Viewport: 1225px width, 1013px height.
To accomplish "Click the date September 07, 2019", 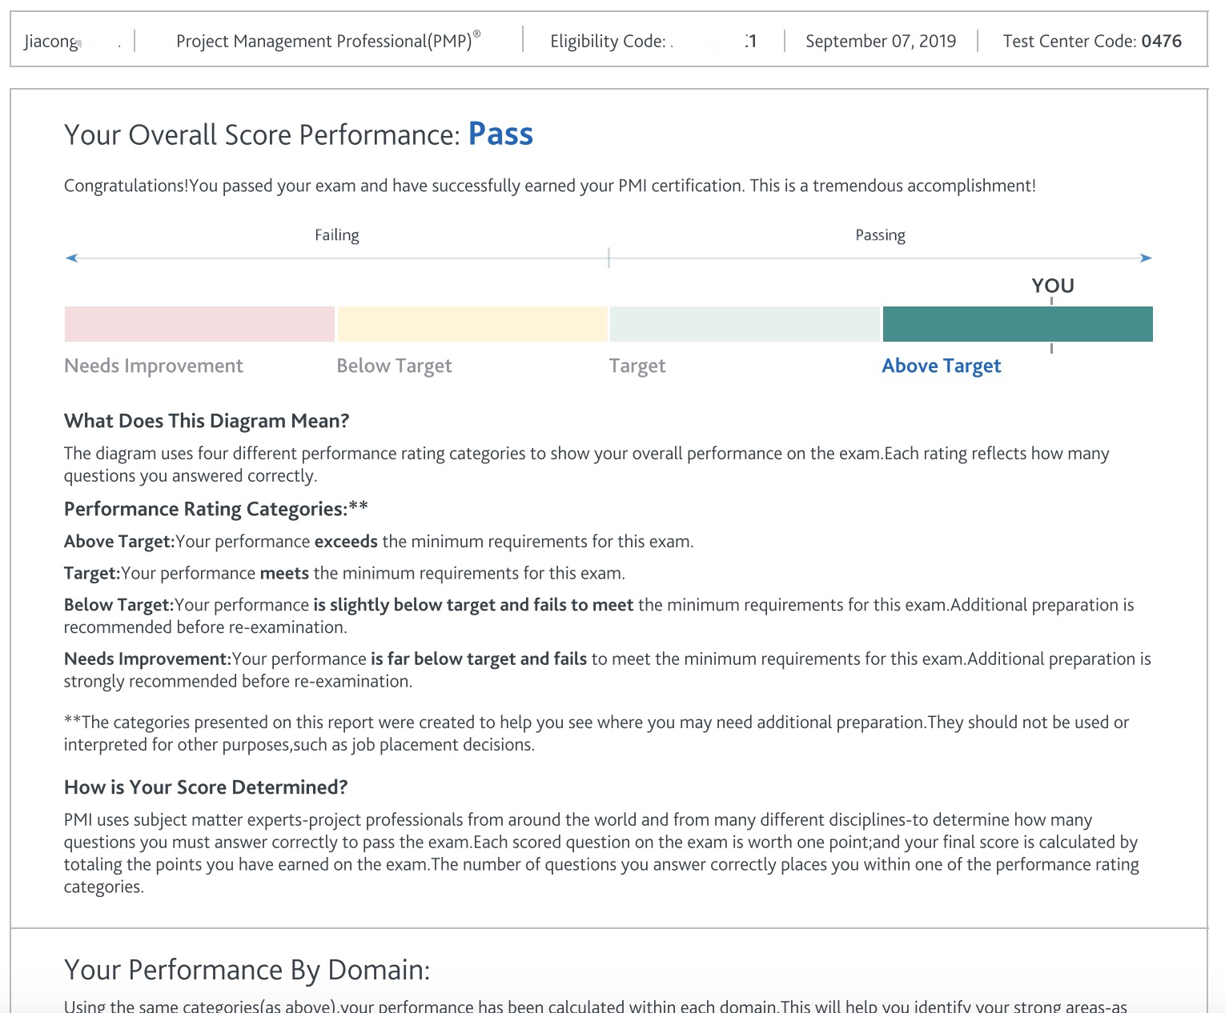I will (881, 42).
